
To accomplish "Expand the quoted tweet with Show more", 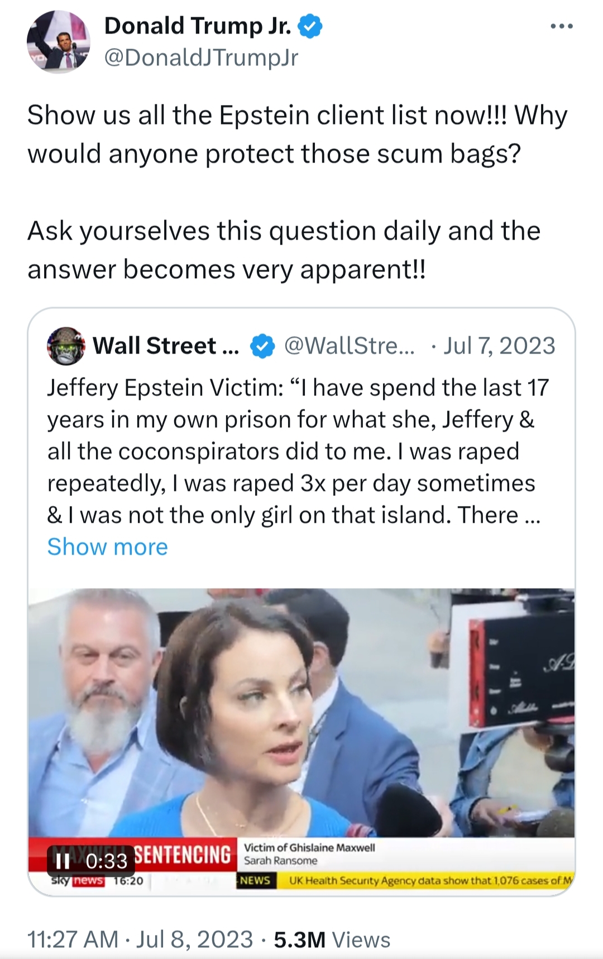I will pyautogui.click(x=107, y=547).
